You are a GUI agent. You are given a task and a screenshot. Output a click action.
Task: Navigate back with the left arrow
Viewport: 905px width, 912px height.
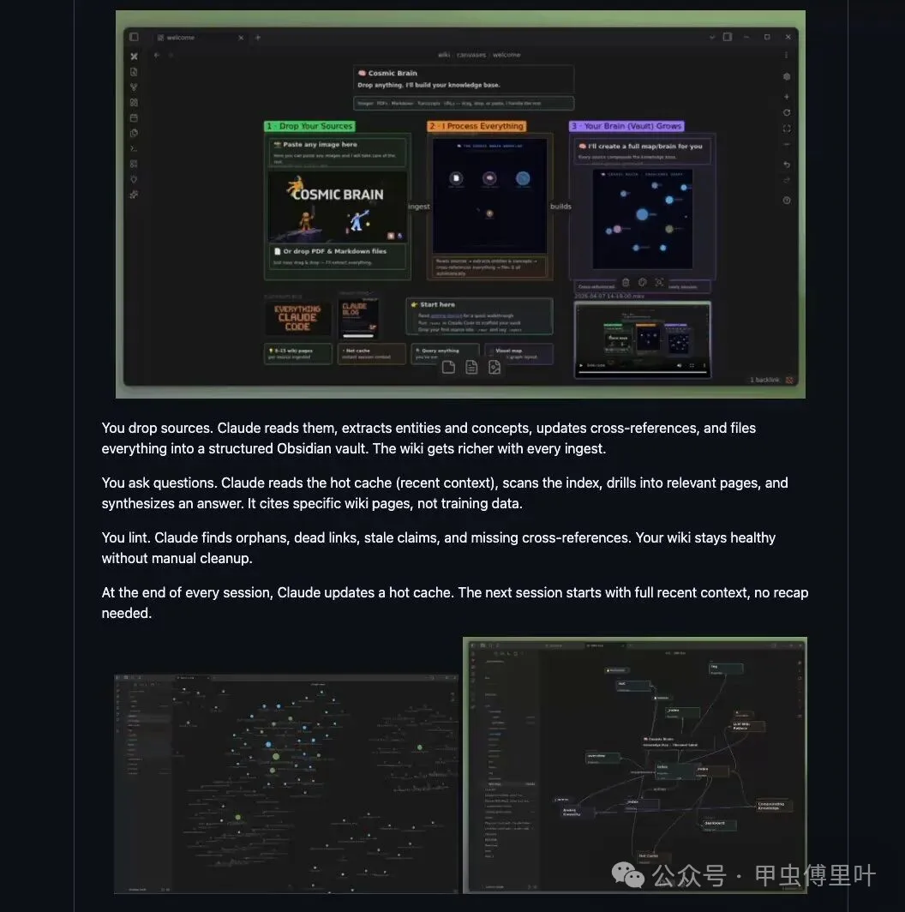(157, 55)
